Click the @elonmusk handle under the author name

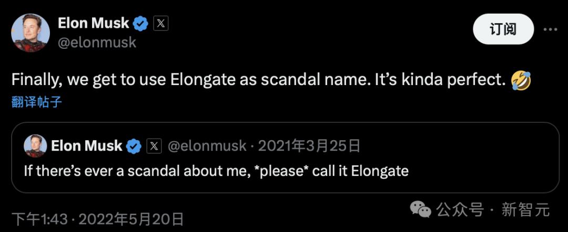pyautogui.click(x=96, y=43)
